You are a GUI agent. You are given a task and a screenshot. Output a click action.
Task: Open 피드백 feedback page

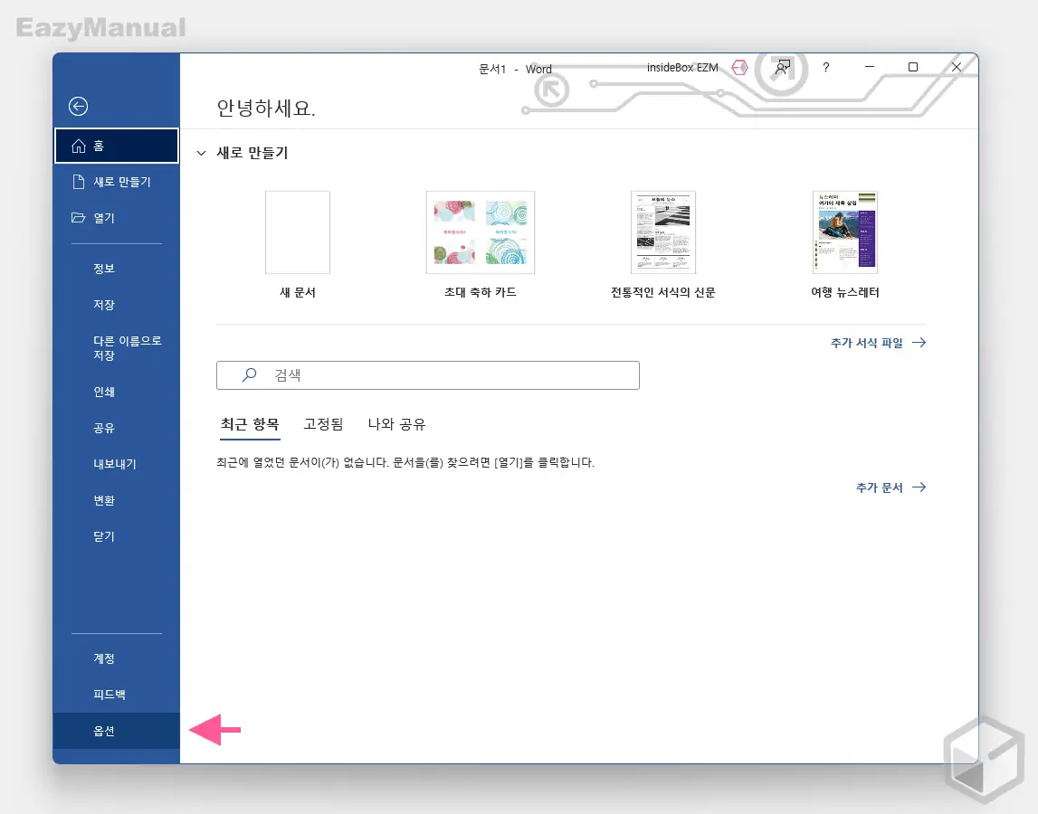pos(117,695)
